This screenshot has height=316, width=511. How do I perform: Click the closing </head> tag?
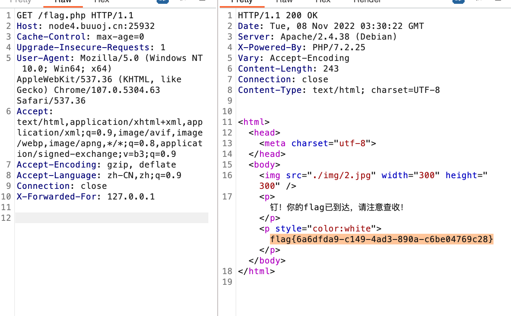click(x=267, y=154)
